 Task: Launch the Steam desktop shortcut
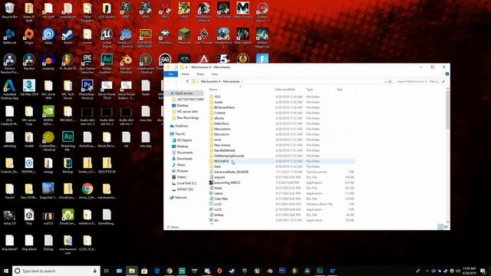[x=68, y=36]
